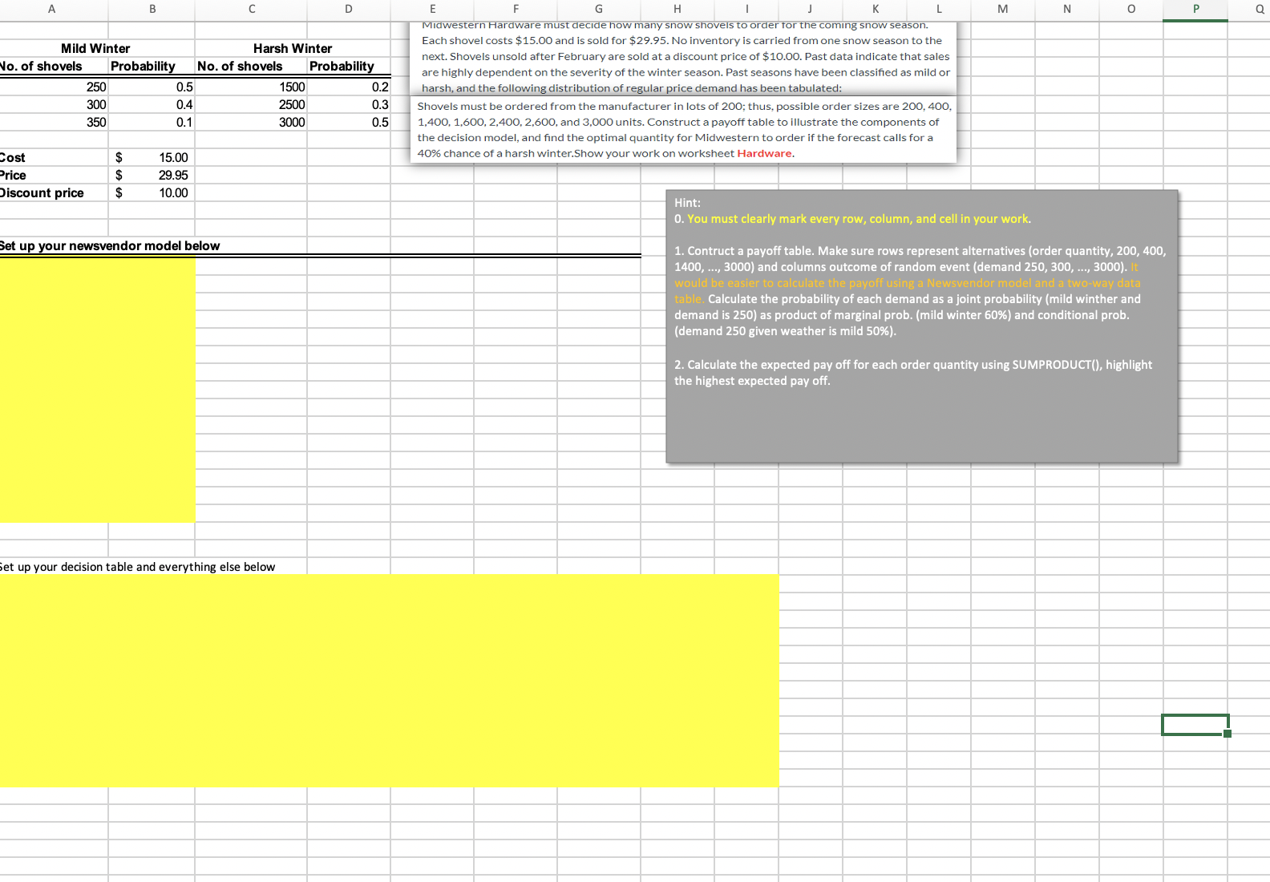Click the 'Discount price' label cell
This screenshot has width=1270, height=882.
[x=54, y=192]
